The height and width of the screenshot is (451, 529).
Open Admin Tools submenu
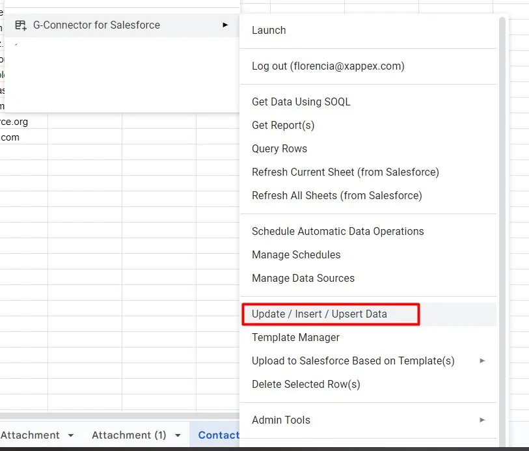click(368, 420)
